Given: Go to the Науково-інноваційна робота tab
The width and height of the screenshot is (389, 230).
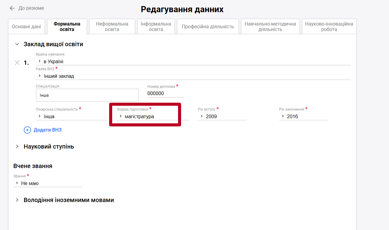Looking at the screenshot, I should (x=329, y=27).
